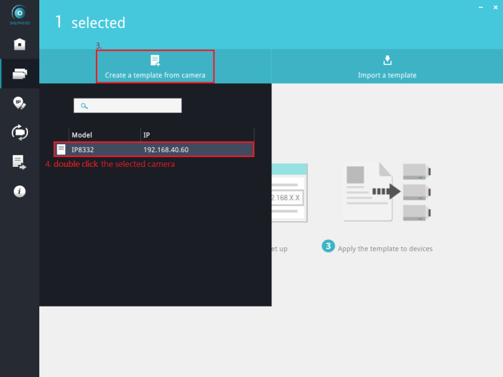Select the IP8332 camera model name
Screen dimensions: 503x377
point(83,150)
